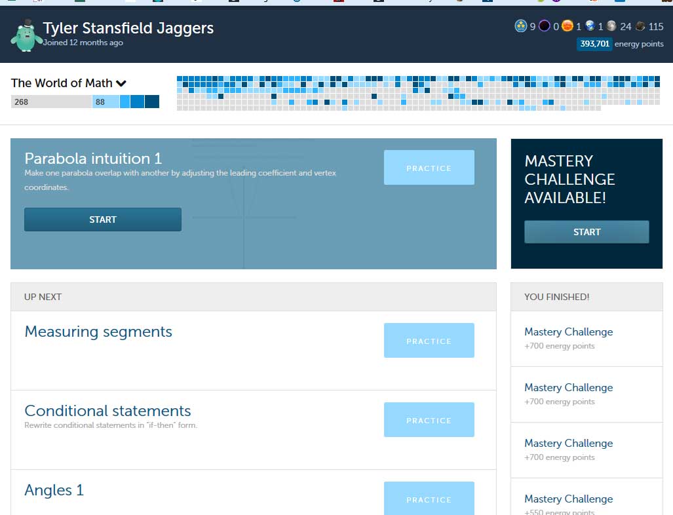Click the count 115 beside the Meteorite badge
Viewport: 673px width, 515px height.
(656, 27)
